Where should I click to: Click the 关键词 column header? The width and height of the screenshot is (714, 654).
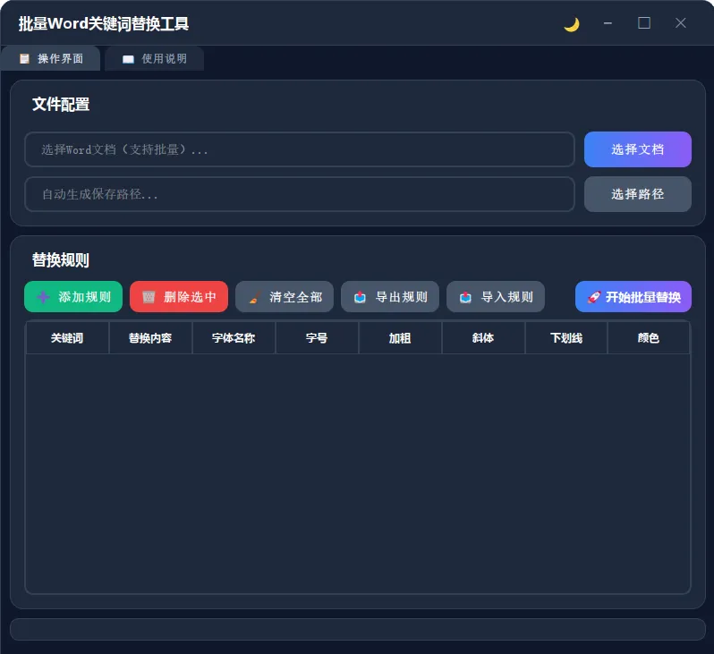click(x=67, y=338)
